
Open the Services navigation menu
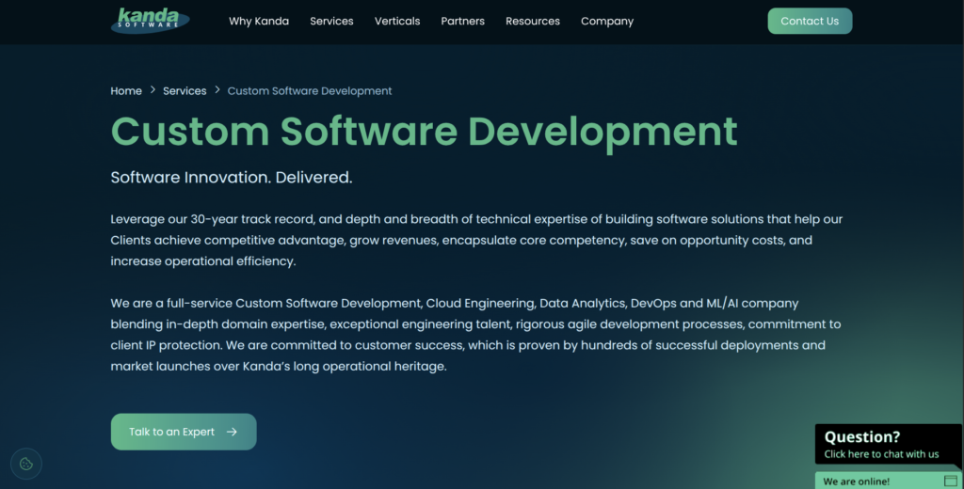(331, 21)
